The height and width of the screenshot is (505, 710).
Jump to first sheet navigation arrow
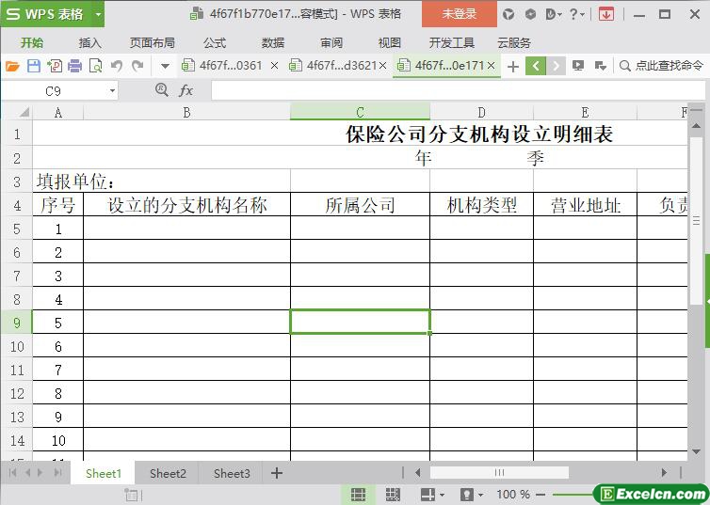click(x=12, y=473)
